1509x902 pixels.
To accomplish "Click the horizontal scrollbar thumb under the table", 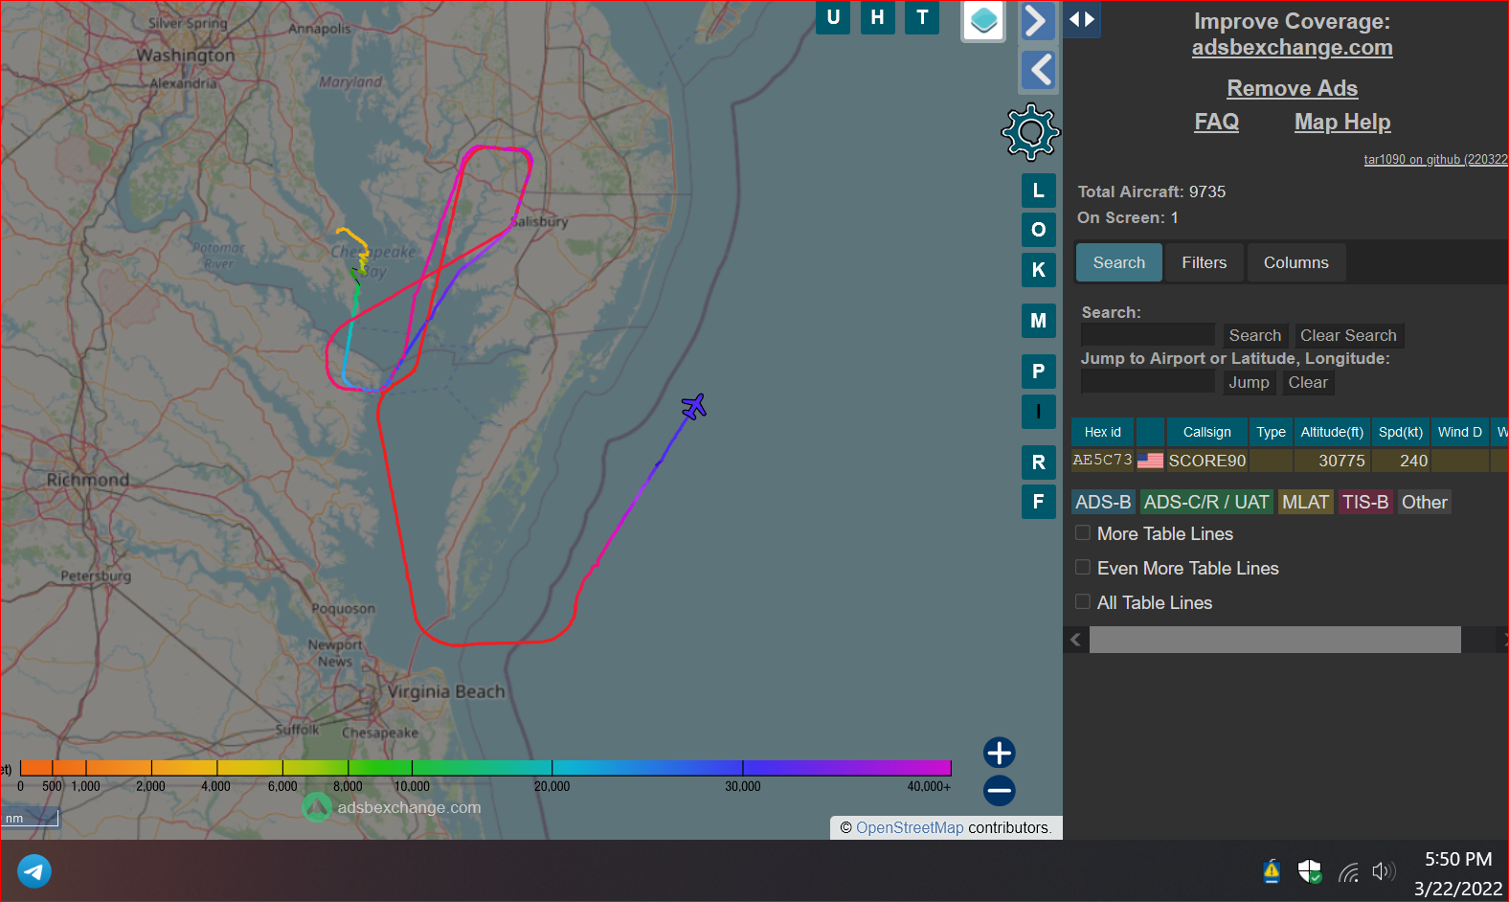I will click(x=1275, y=640).
